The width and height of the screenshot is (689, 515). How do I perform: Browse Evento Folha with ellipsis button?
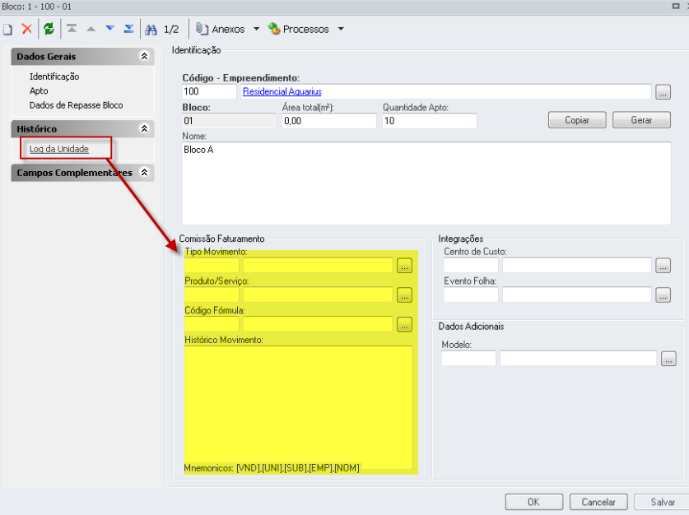pos(663,295)
